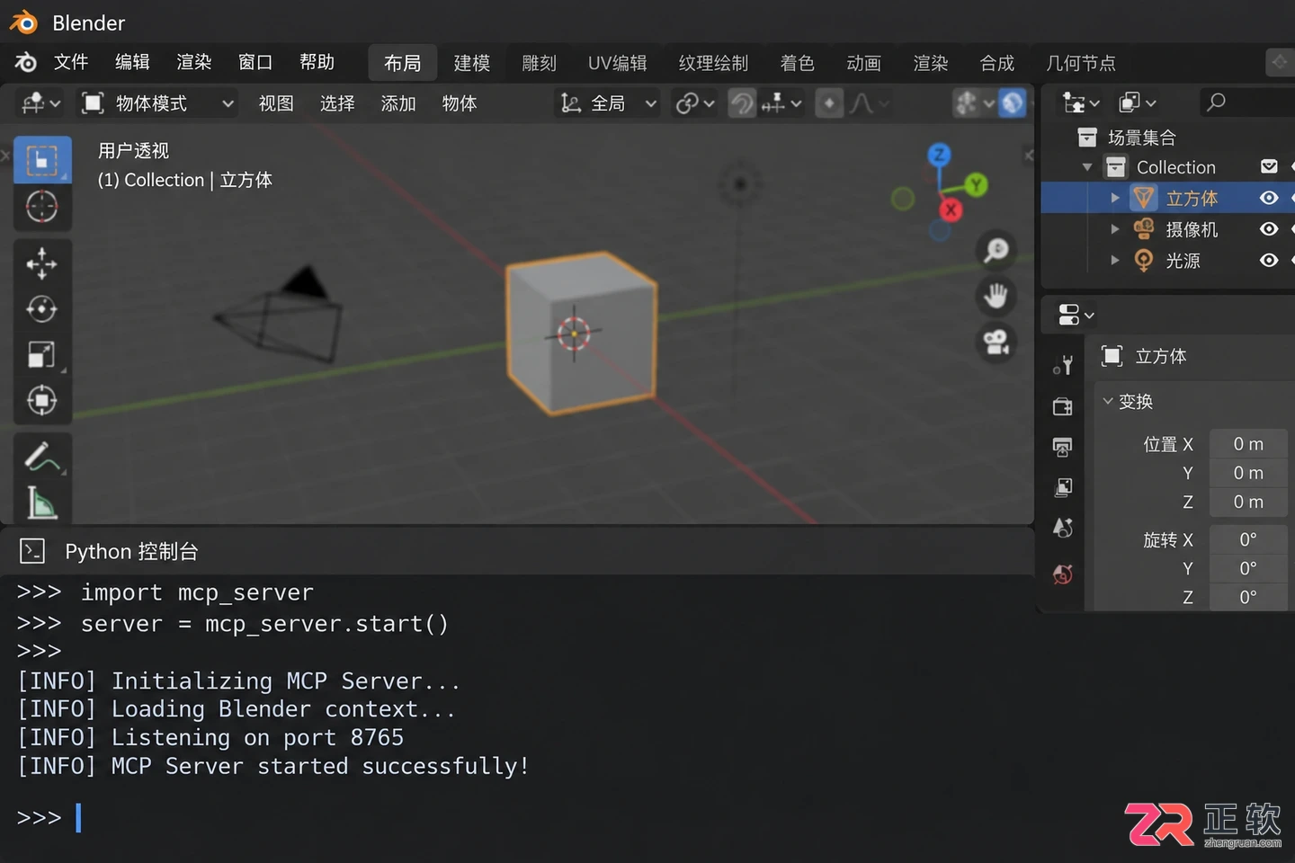
Task: Pick the Annotate pencil tool
Action: point(42,457)
